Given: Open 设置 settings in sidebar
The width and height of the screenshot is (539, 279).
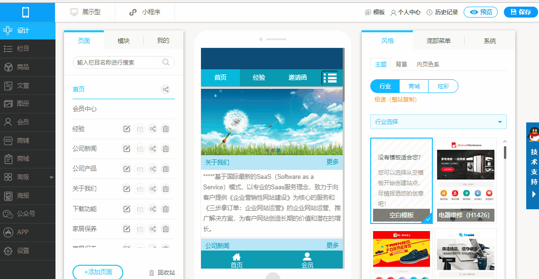Looking at the screenshot, I should point(27,251).
